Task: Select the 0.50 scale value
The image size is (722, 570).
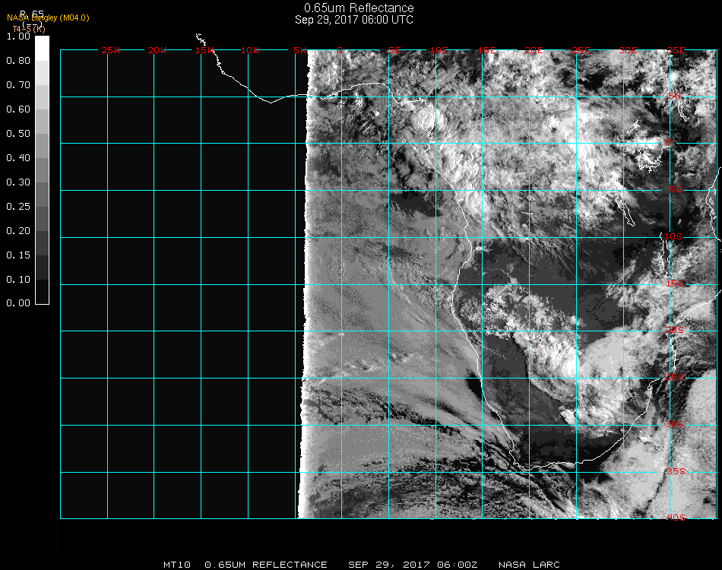Action: click(x=18, y=134)
